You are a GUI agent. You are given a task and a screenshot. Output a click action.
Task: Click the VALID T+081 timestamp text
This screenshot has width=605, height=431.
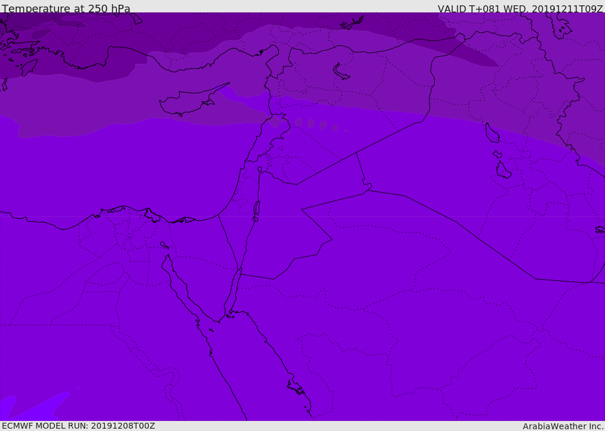520,9
